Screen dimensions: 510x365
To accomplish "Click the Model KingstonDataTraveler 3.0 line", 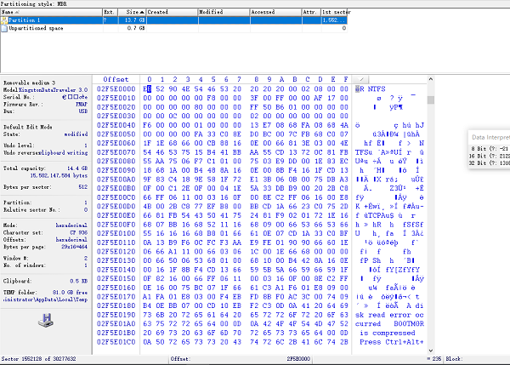I will [x=45, y=90].
